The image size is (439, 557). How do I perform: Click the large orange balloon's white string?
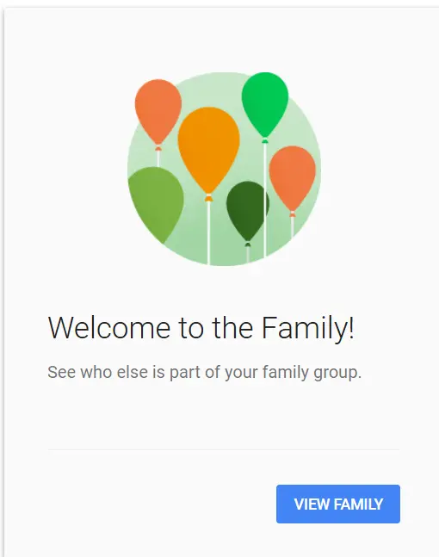(208, 233)
